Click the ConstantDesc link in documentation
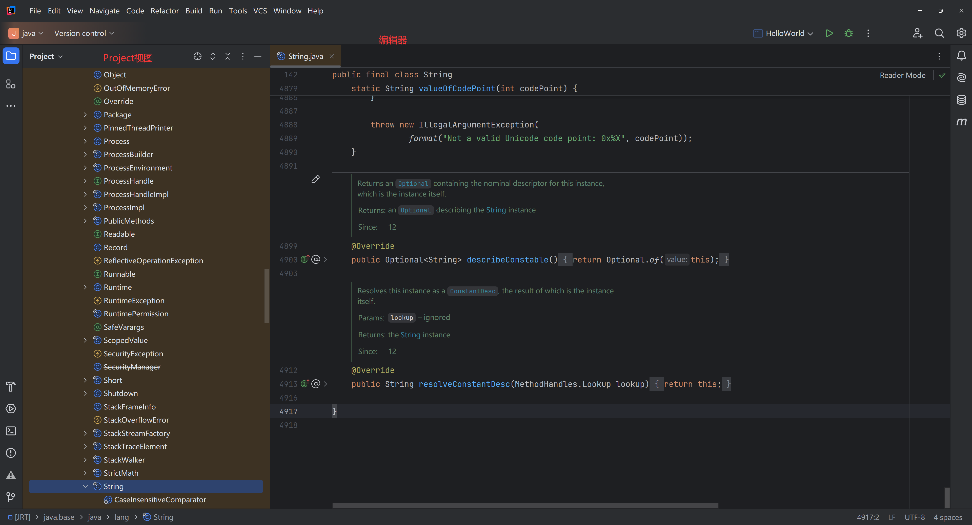The width and height of the screenshot is (972, 525). (472, 291)
